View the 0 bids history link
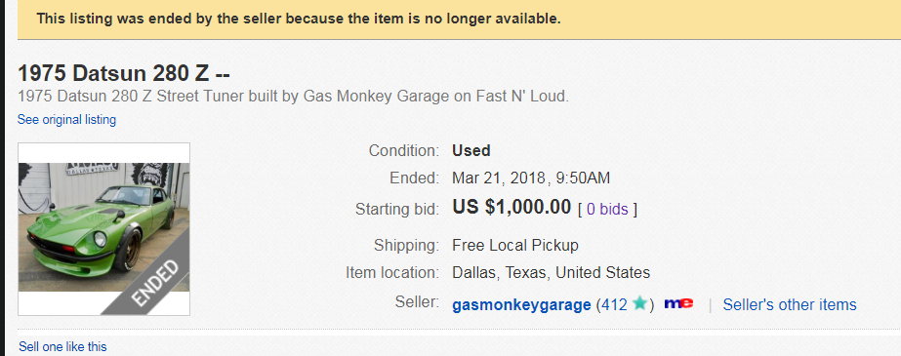Screen dimensions: 901x356 click(607, 209)
